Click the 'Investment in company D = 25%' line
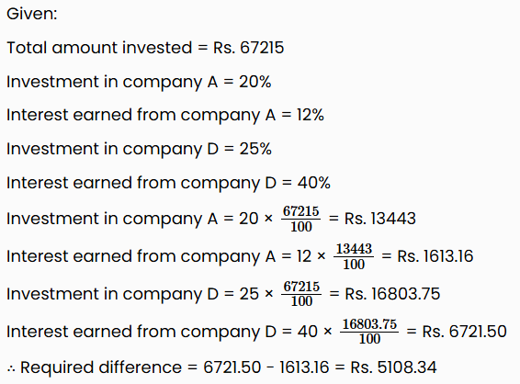This screenshot has width=520, height=384. (139, 149)
